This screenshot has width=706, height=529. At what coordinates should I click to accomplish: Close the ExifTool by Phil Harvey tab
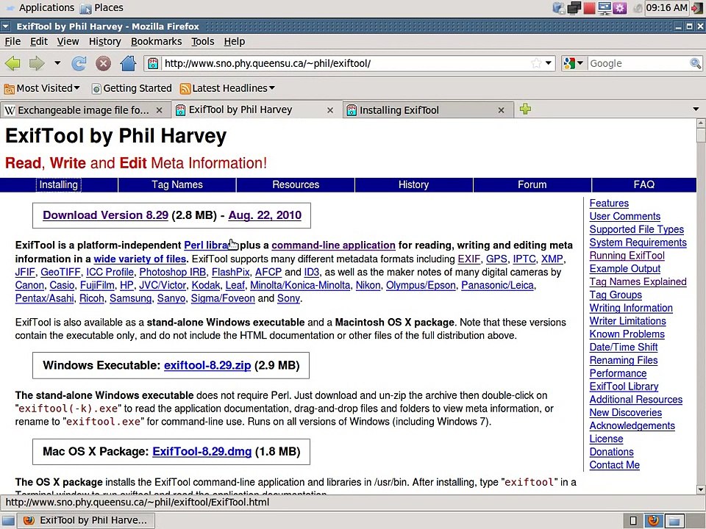330,110
